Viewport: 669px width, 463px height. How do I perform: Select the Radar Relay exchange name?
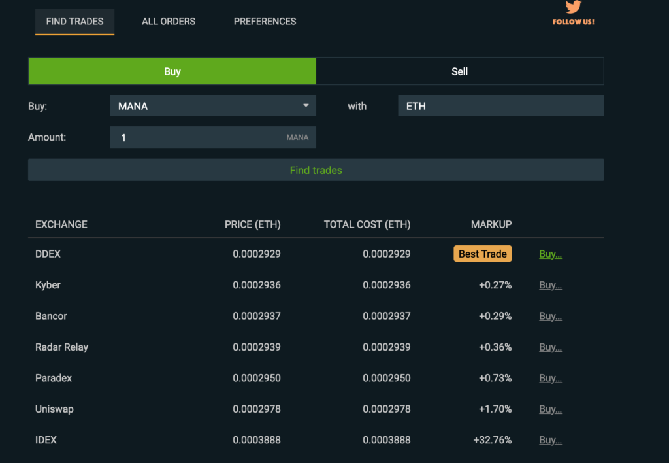coord(62,347)
